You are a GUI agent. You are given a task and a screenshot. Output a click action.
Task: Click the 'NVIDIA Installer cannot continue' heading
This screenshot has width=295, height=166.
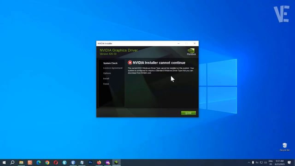click(159, 63)
